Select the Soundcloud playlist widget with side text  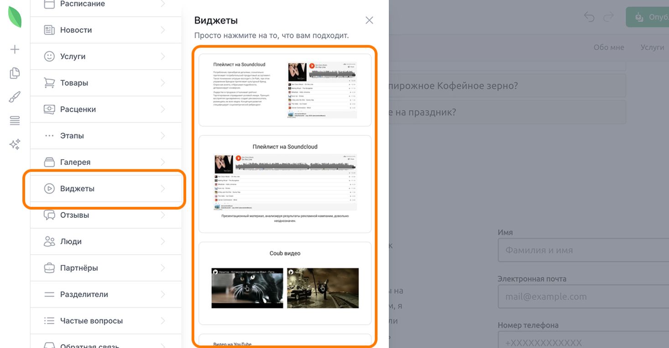click(285, 90)
